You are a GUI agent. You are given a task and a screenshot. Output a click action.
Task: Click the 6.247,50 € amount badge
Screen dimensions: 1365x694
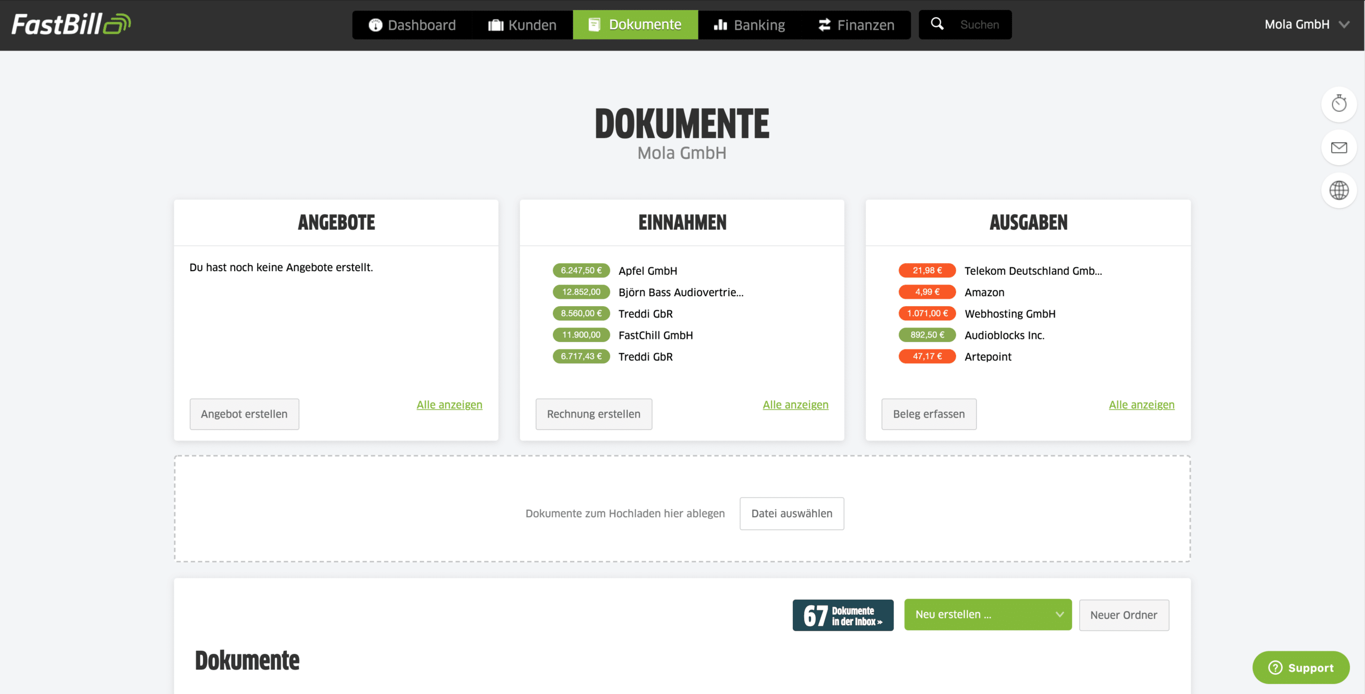coord(581,271)
